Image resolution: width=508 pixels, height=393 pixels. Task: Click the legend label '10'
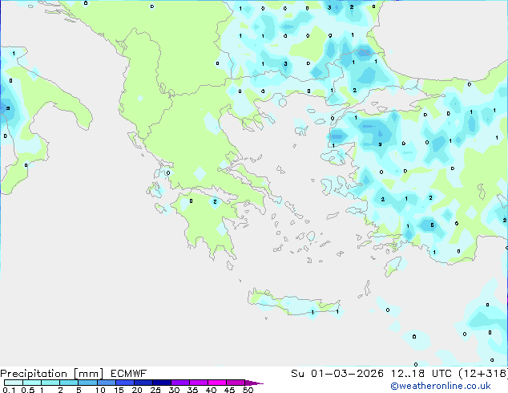point(100,390)
